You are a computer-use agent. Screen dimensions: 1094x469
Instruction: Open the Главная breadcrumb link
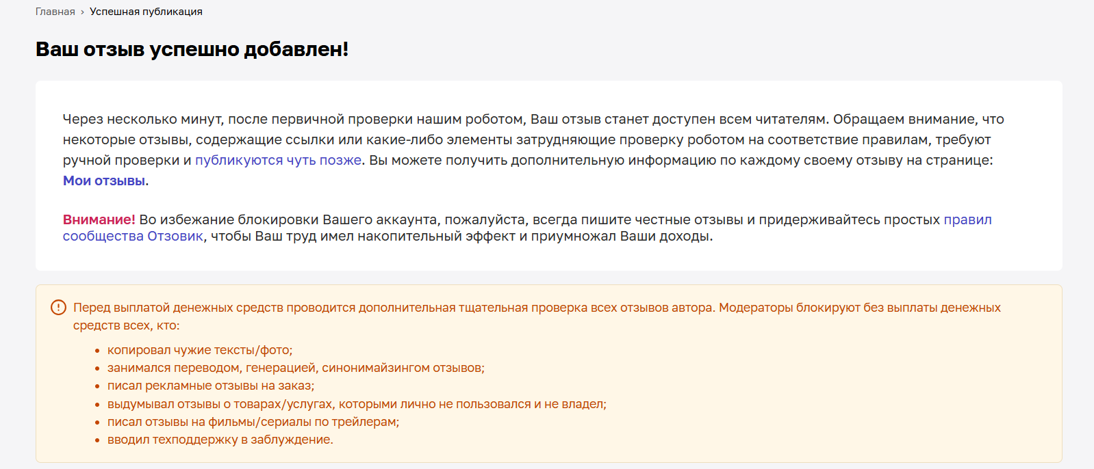click(x=55, y=12)
